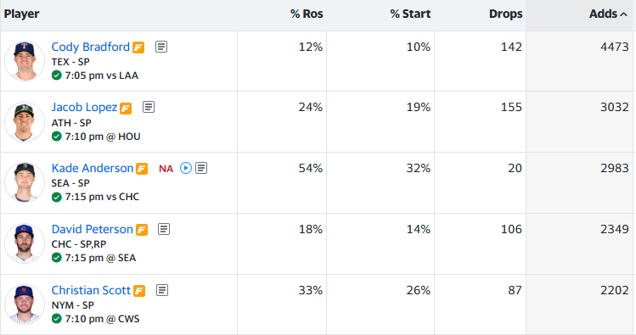Click Christian Scott's headshot photo
Viewport: 636px width, 335px height.
[x=25, y=304]
